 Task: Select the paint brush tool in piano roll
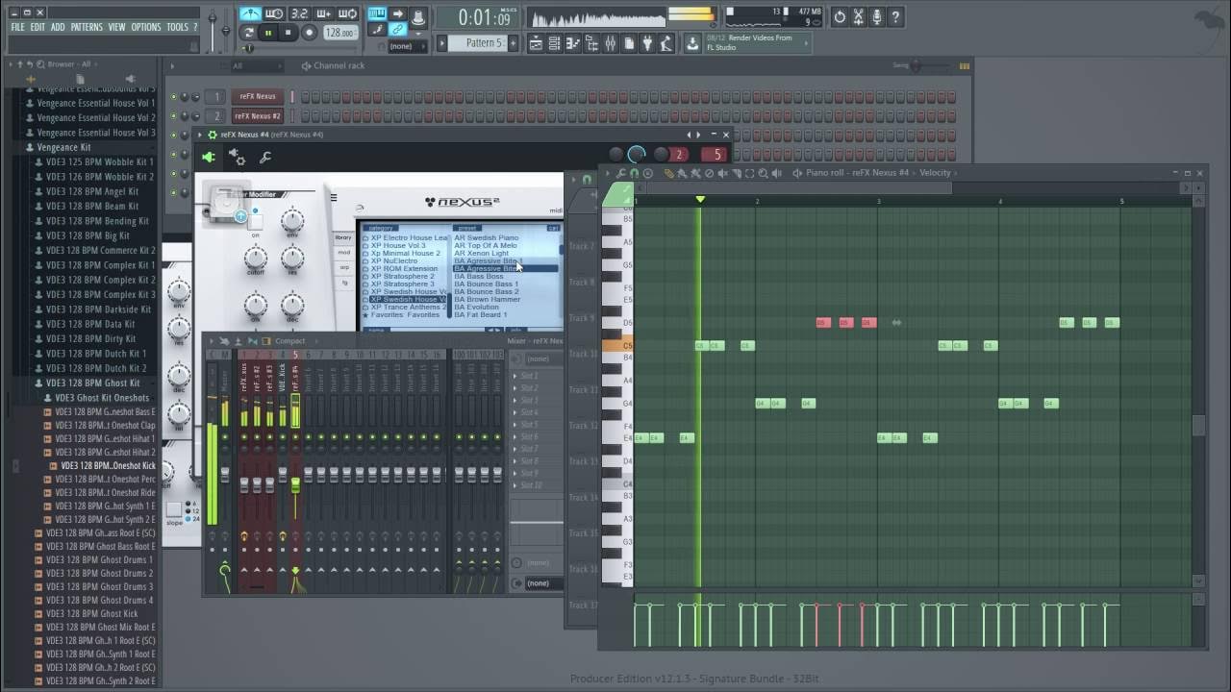click(x=681, y=173)
